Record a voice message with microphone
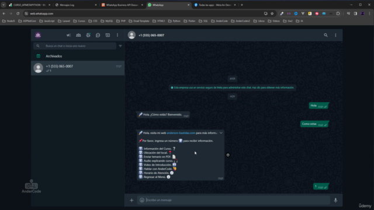Image resolution: width=374 pixels, height=210 pixels. coord(335,200)
